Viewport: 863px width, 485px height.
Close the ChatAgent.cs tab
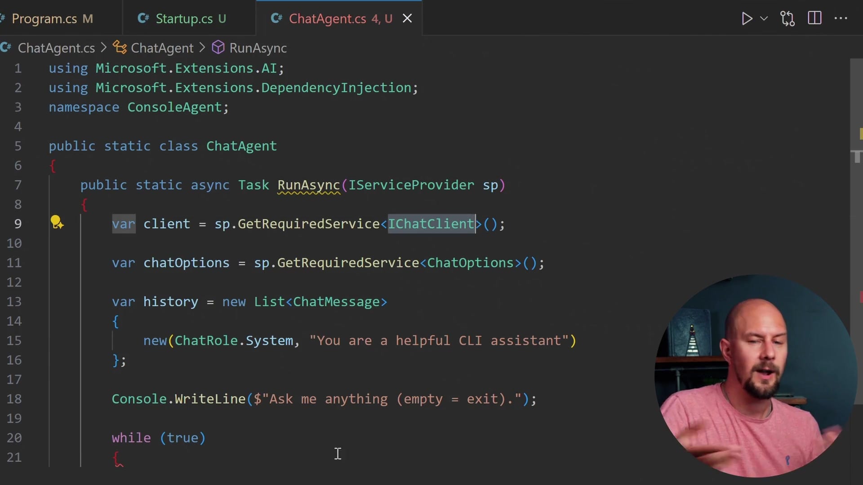(407, 18)
